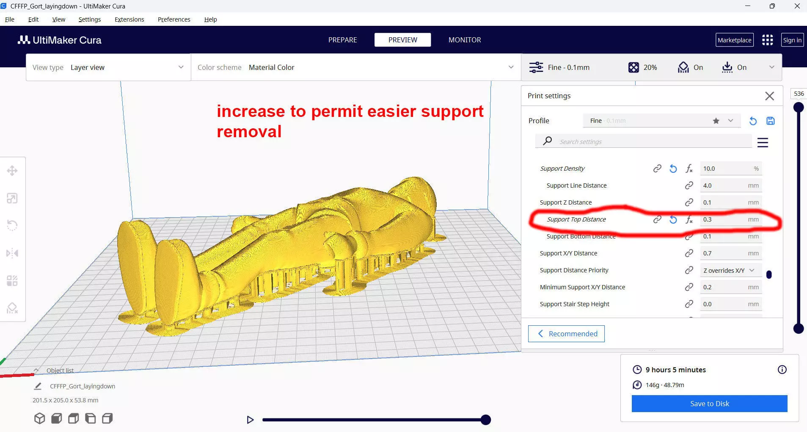Open the Edit menu
Screen dimensions: 807x432
[x=33, y=19]
